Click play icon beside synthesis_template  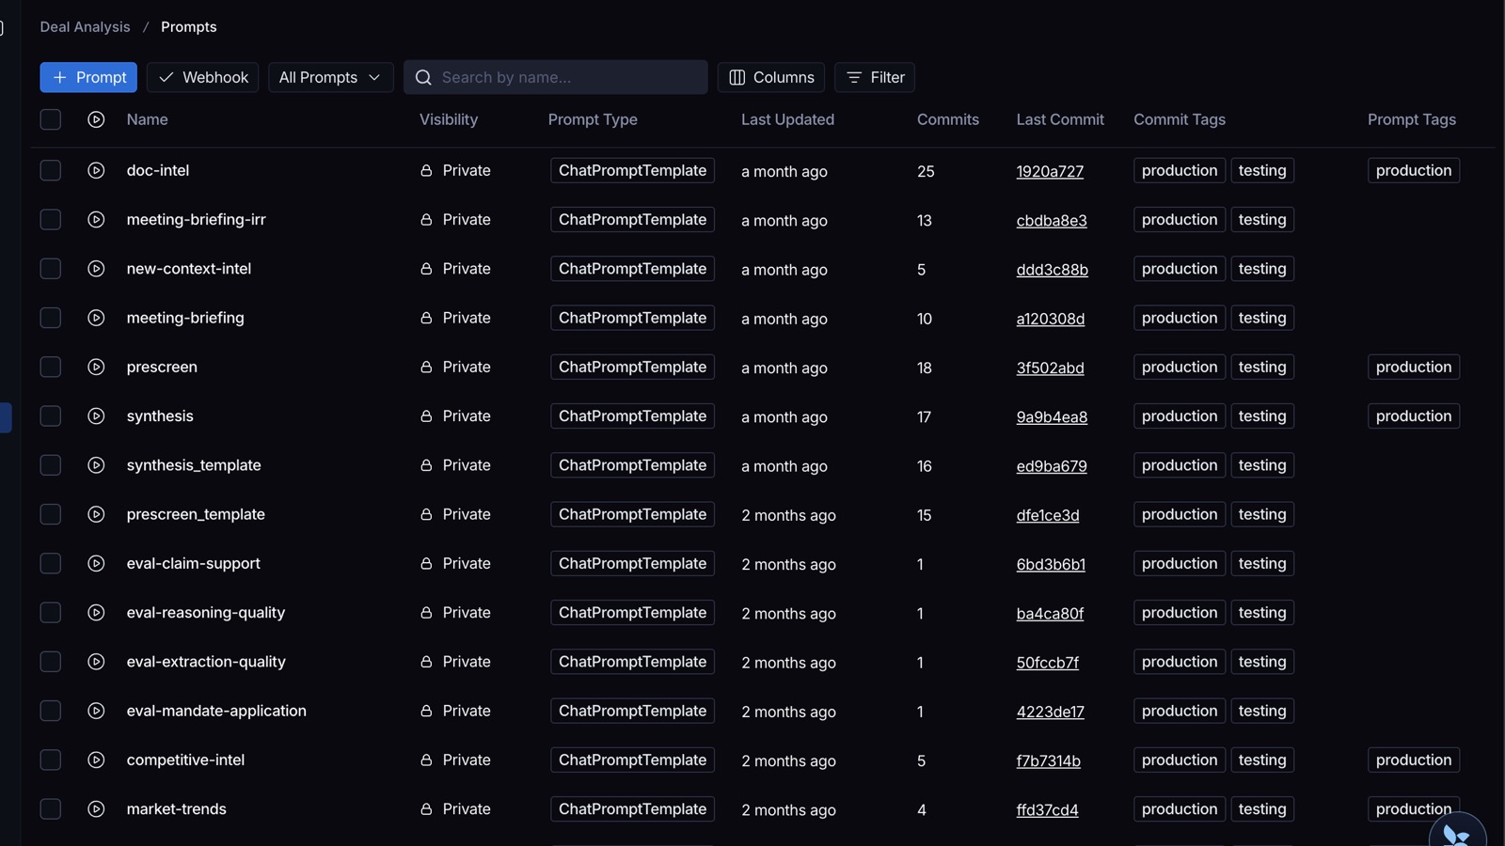96,465
